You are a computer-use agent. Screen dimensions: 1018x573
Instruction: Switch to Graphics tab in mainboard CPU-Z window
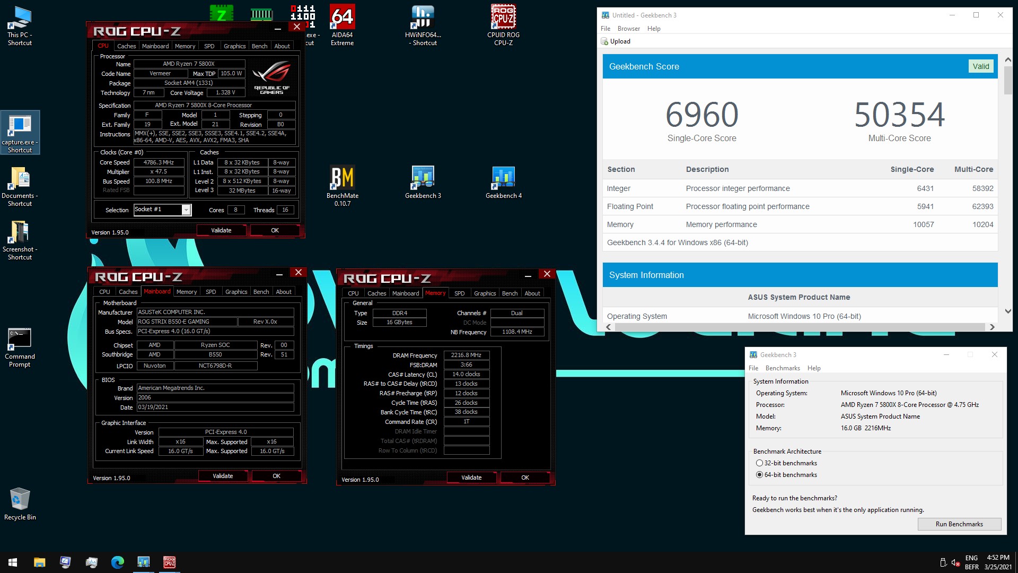tap(236, 292)
